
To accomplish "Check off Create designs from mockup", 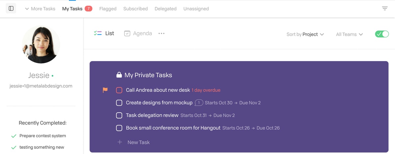I will pos(119,103).
